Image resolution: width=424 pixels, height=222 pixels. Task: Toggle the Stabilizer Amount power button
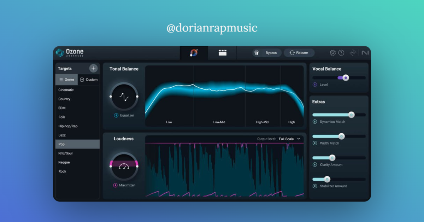pos(315,186)
